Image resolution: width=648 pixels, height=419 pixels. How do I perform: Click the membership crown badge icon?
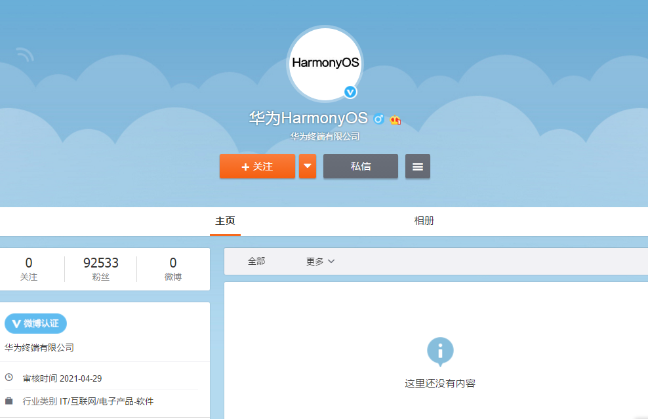(x=395, y=120)
